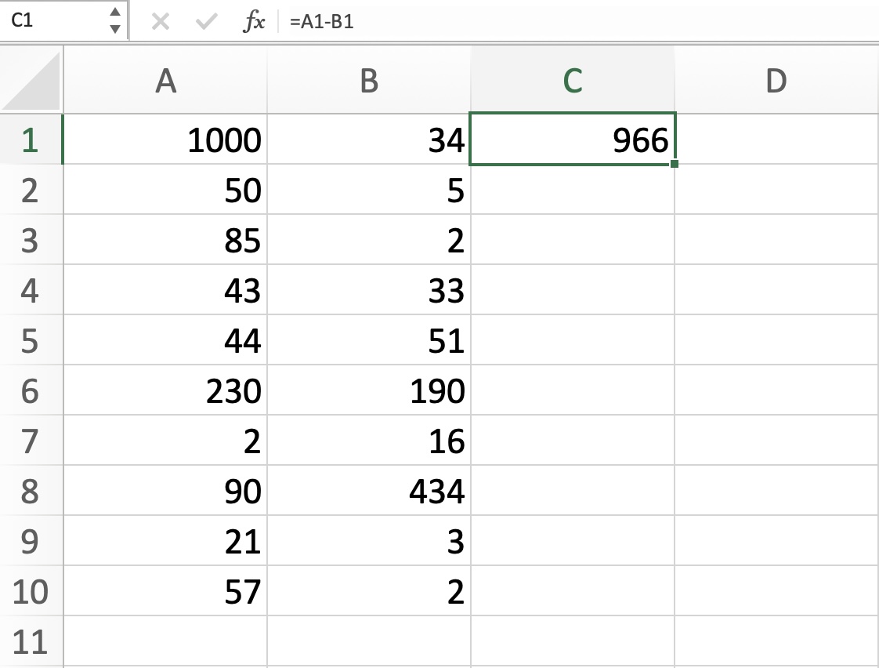This screenshot has width=879, height=668.
Task: Click cell B9 containing 3
Action: coord(369,540)
